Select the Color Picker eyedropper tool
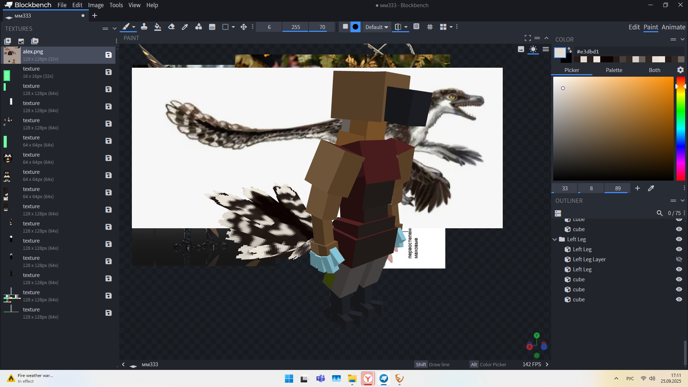Screen dimensions: 688x387 [185, 27]
